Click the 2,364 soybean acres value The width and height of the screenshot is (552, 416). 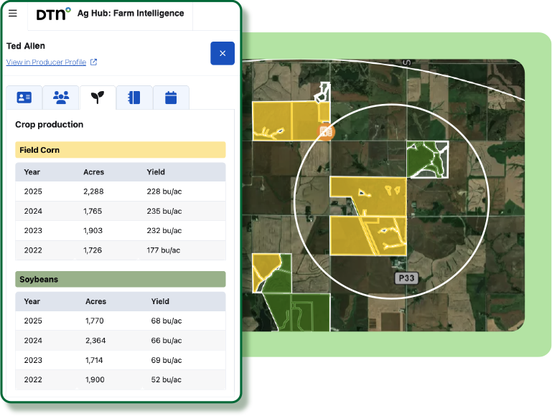(95, 341)
